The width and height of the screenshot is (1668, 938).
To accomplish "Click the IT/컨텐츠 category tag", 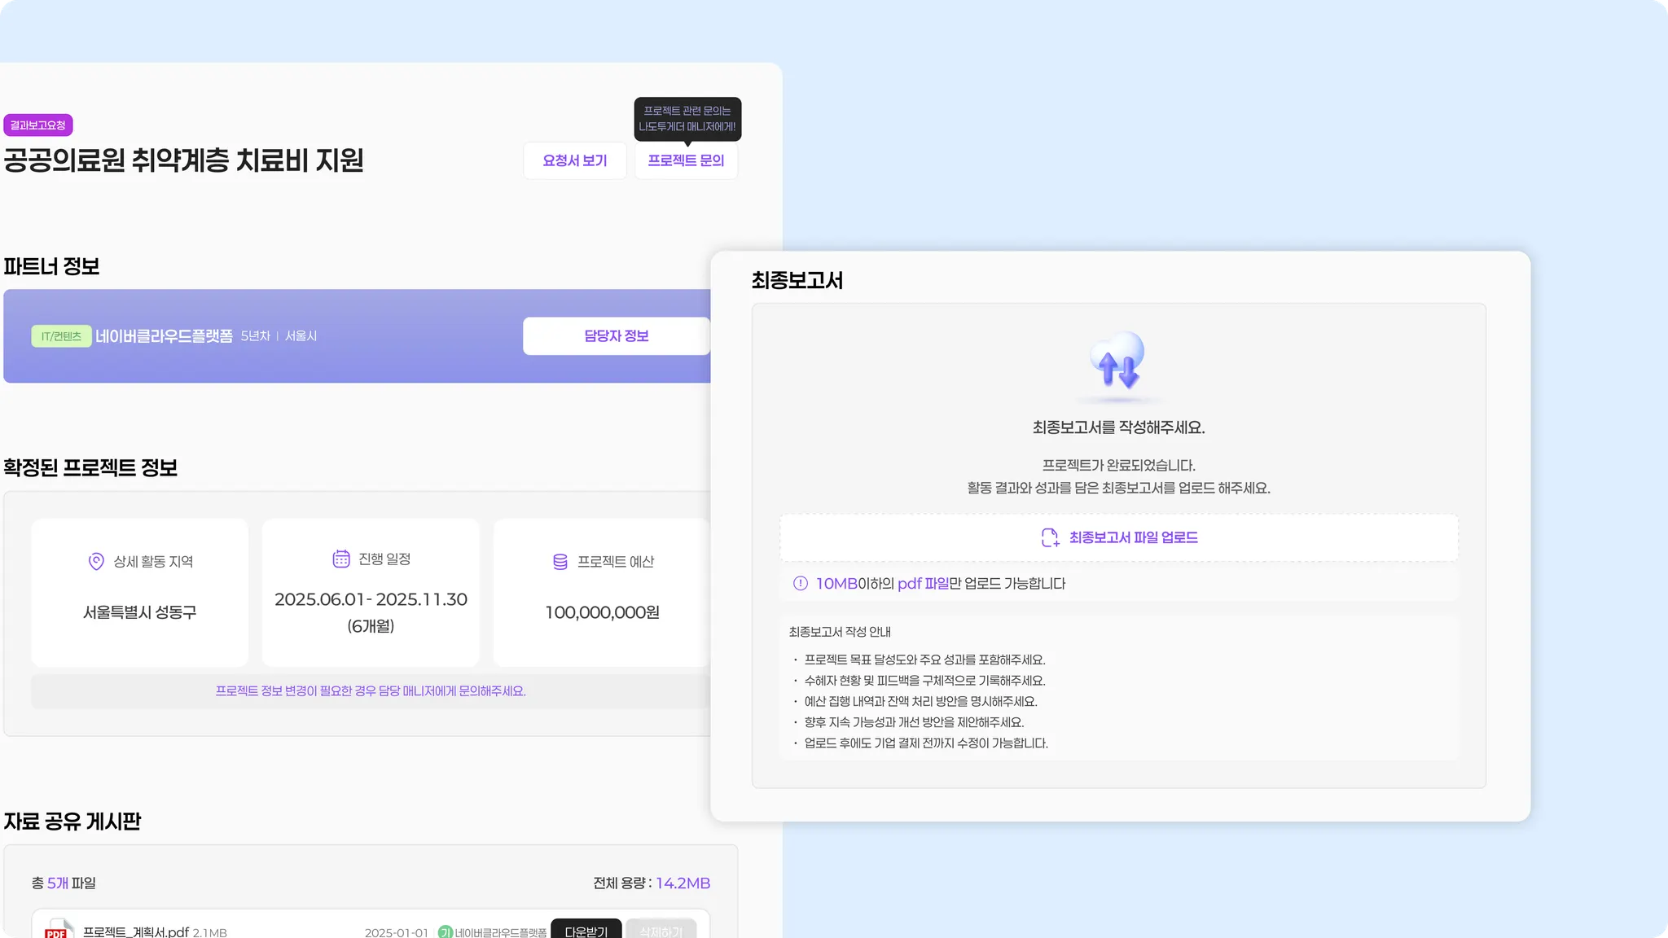I will [x=61, y=335].
